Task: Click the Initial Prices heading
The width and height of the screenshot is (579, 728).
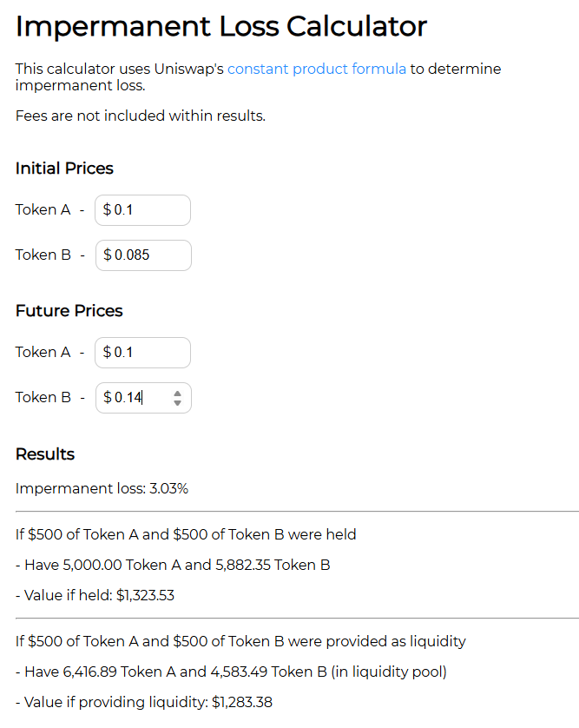Action: (x=64, y=169)
